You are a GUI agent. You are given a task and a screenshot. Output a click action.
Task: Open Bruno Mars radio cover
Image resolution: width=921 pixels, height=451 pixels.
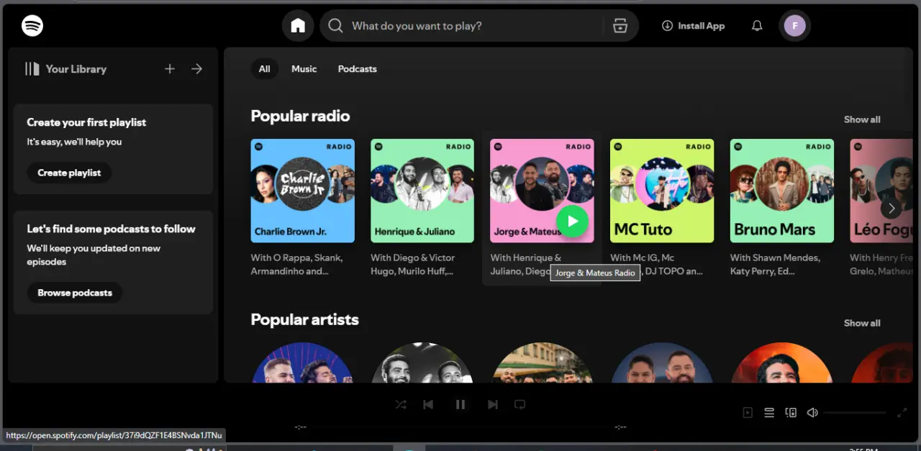(782, 191)
